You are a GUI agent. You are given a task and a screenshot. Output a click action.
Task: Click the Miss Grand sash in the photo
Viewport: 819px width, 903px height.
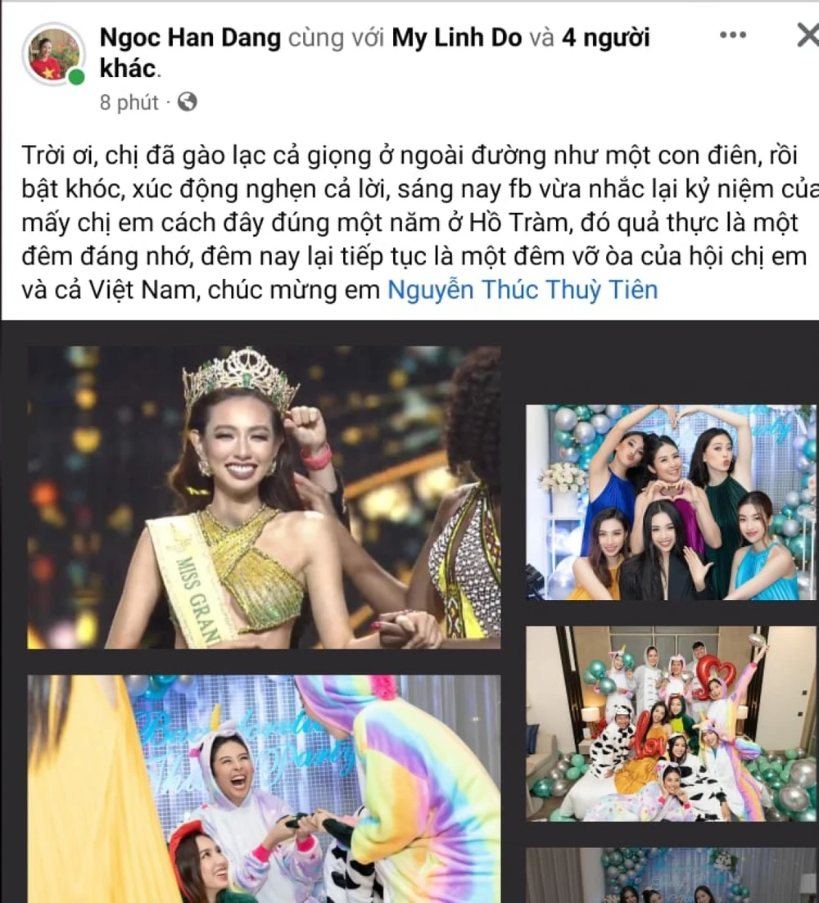(x=185, y=580)
